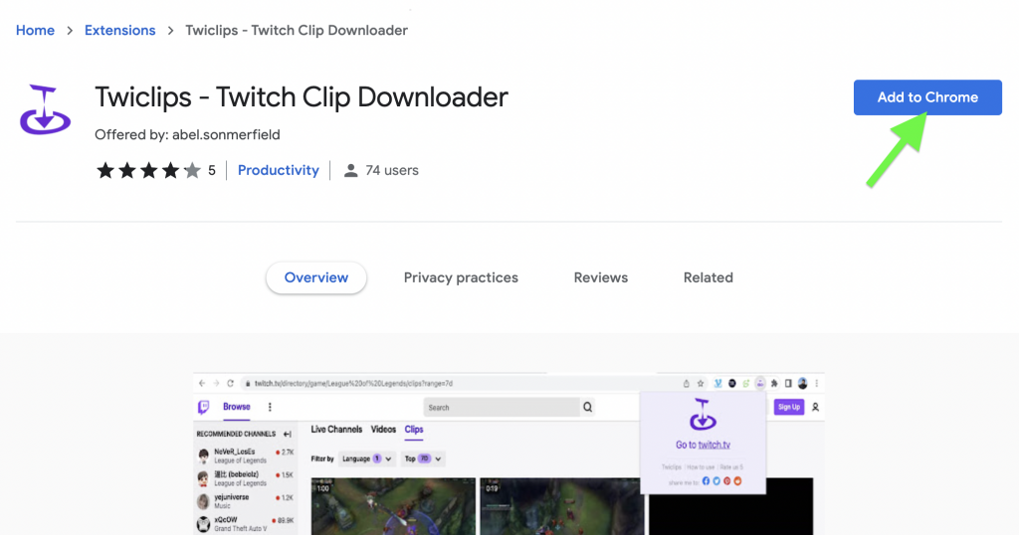Open the Productivity category link
Image resolution: width=1019 pixels, height=535 pixels.
pos(279,170)
